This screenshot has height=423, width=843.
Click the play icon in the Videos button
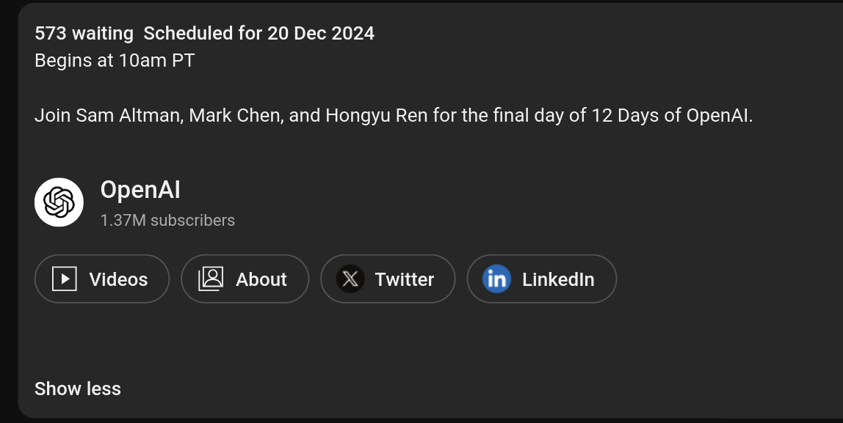[x=65, y=279]
